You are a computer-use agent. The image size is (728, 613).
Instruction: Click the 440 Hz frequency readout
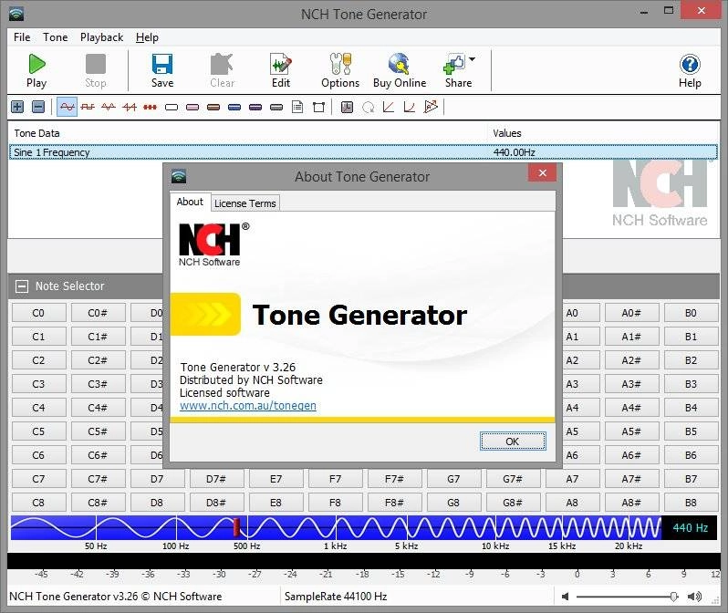(690, 528)
